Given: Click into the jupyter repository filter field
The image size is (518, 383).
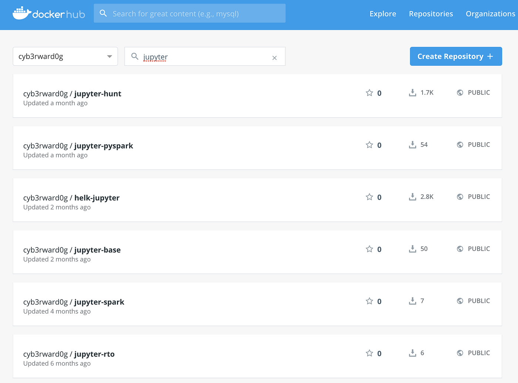Looking at the screenshot, I should [x=205, y=56].
